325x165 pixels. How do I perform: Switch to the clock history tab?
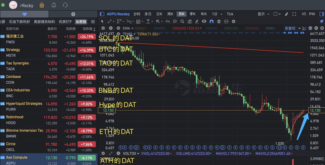73,14
